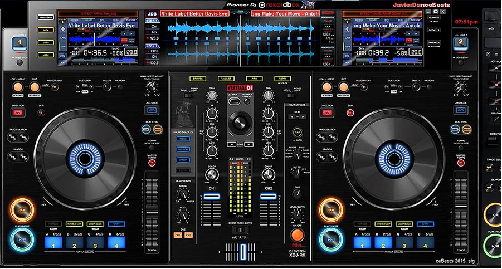The image size is (502, 269).
Task: Click CH2 LOW EQ knob
Action: pyautogui.click(x=269, y=150)
